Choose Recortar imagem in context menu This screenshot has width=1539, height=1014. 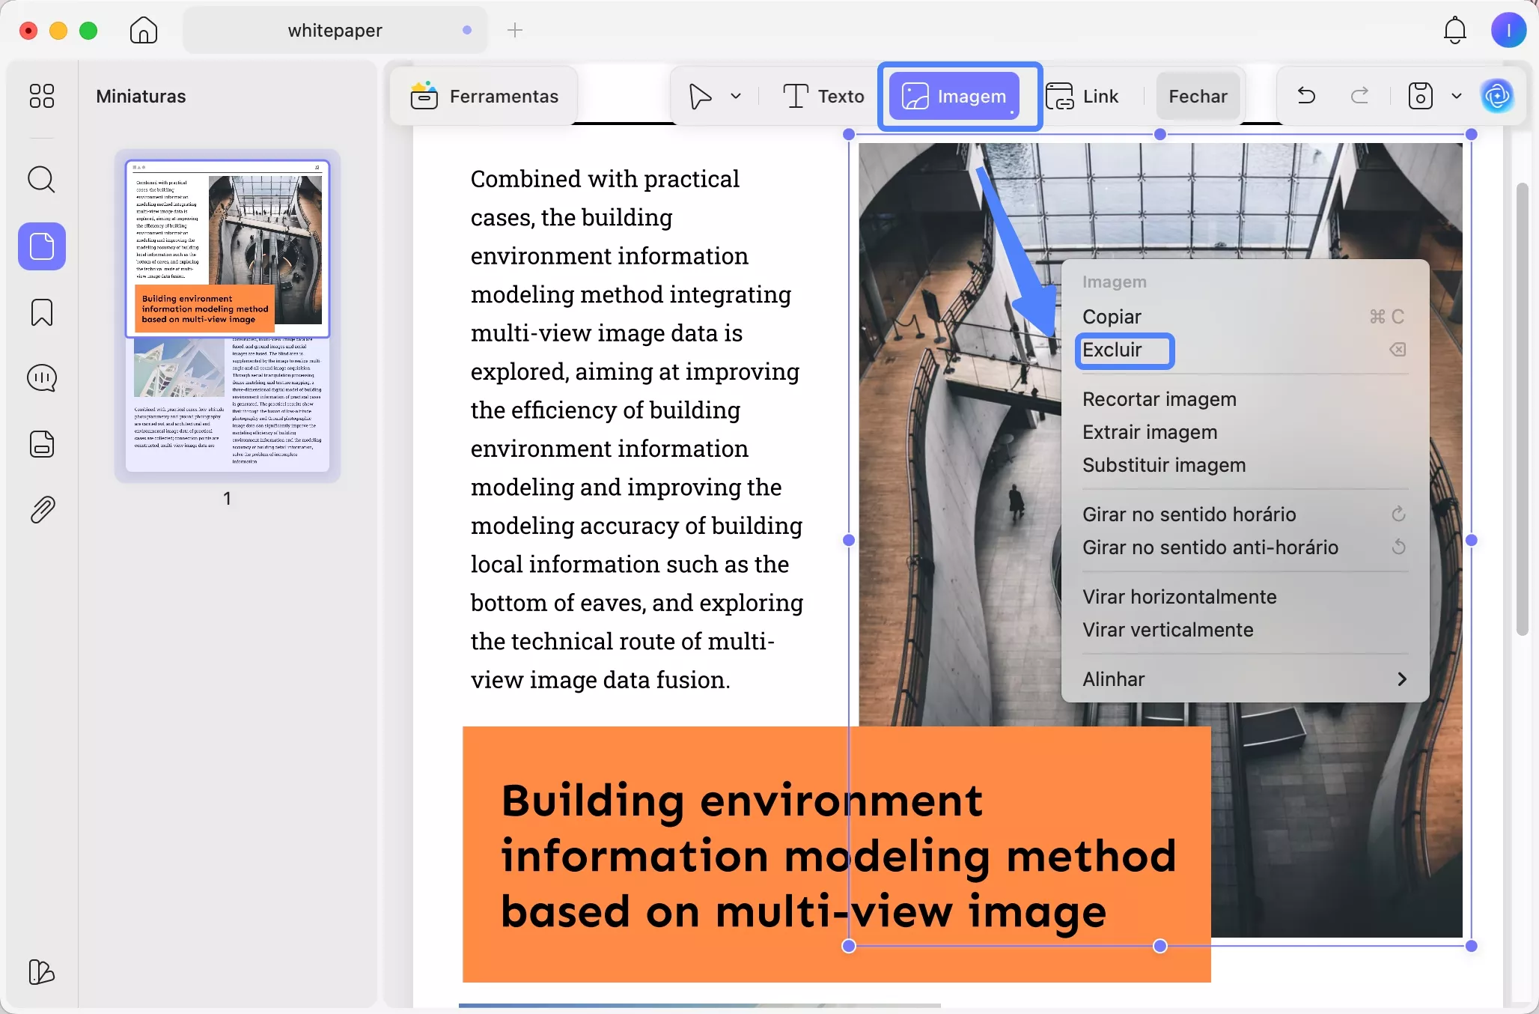tap(1159, 399)
